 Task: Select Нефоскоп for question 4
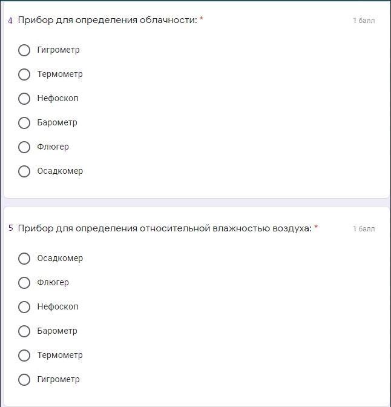click(x=24, y=99)
